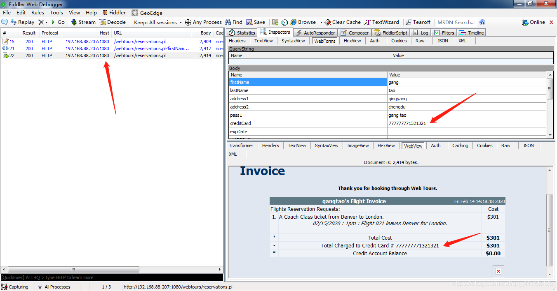The width and height of the screenshot is (557, 291).
Task: Select session row number 21
Action: point(112,48)
